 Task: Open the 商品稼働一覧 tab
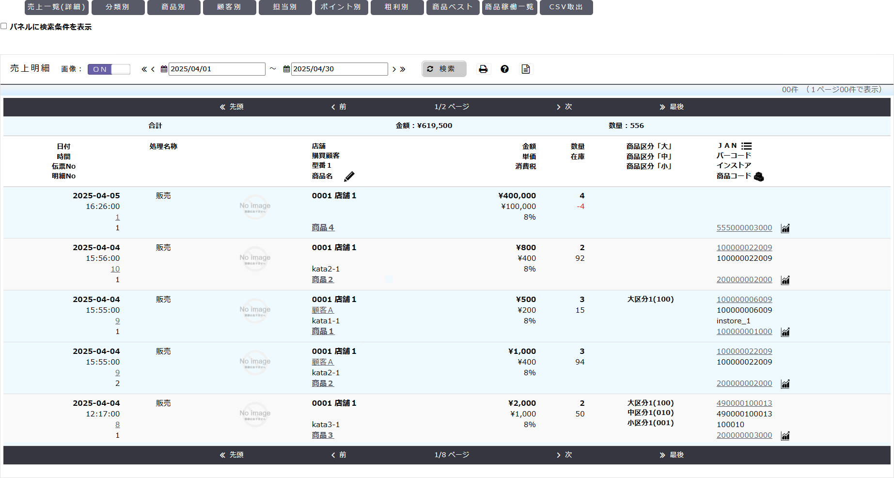[x=509, y=7]
